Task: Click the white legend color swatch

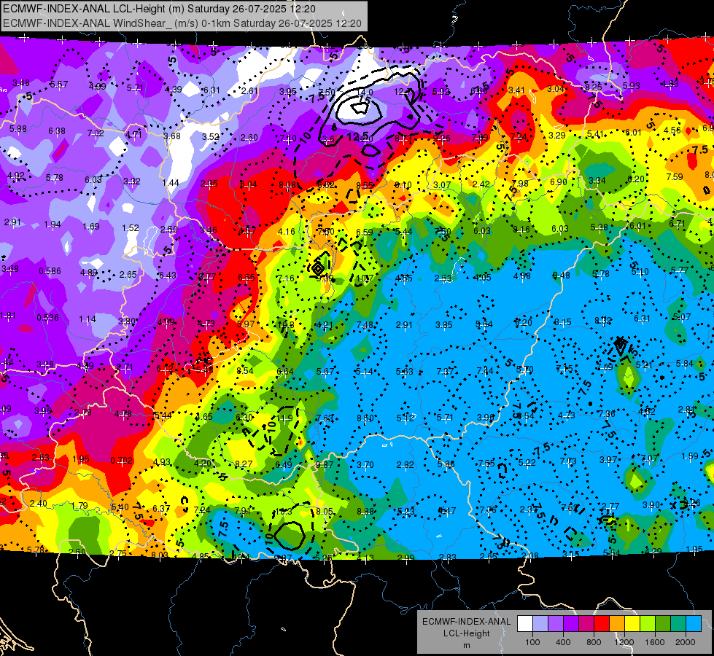Action: click(525, 624)
